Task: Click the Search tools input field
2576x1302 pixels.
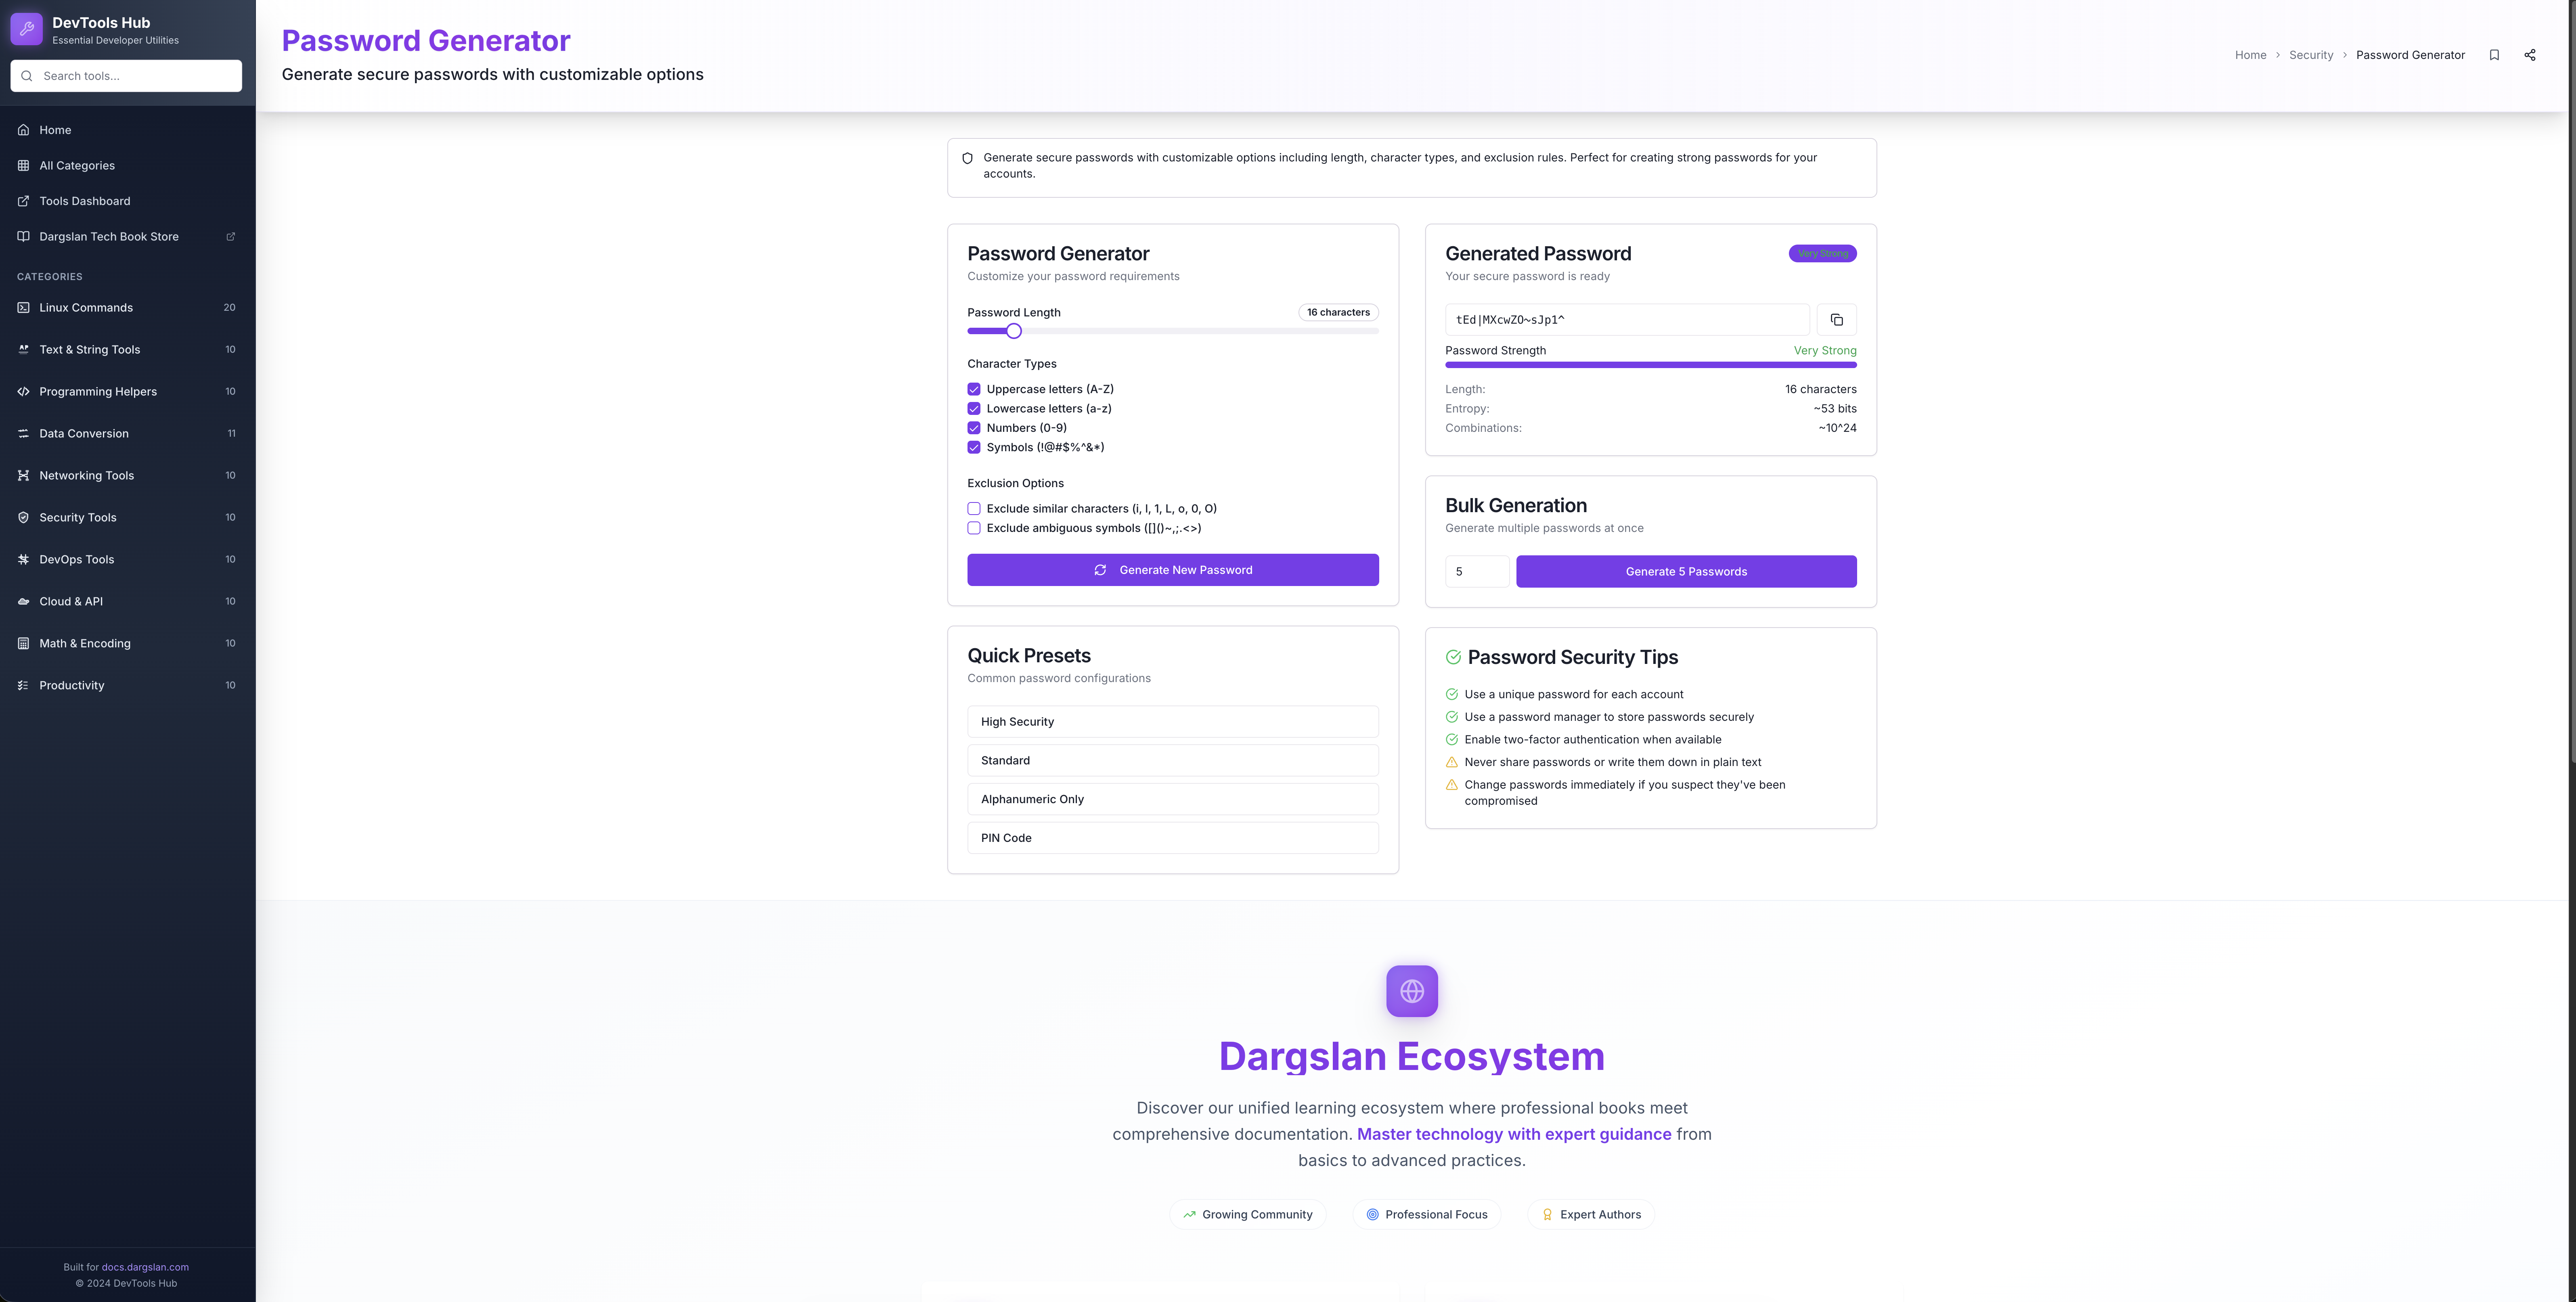Action: pos(135,76)
